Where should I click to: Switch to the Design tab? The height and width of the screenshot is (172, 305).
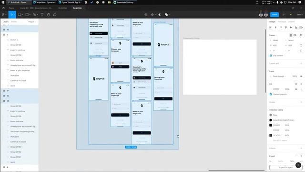(272, 21)
